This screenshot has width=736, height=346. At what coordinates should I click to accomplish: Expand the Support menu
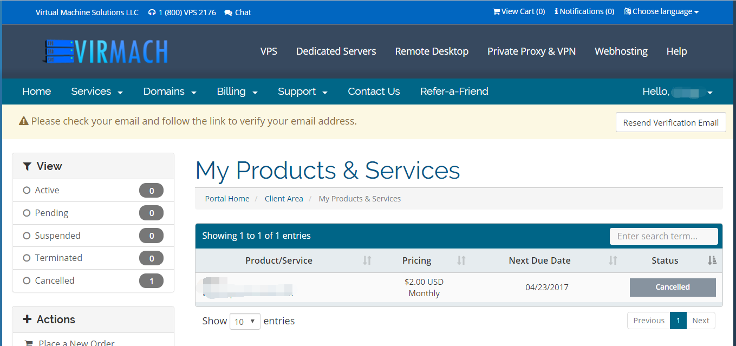[303, 92]
